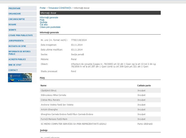Click Citare prin publicitate anchor link
This screenshot has width=186, height=138.
[x=50, y=27]
